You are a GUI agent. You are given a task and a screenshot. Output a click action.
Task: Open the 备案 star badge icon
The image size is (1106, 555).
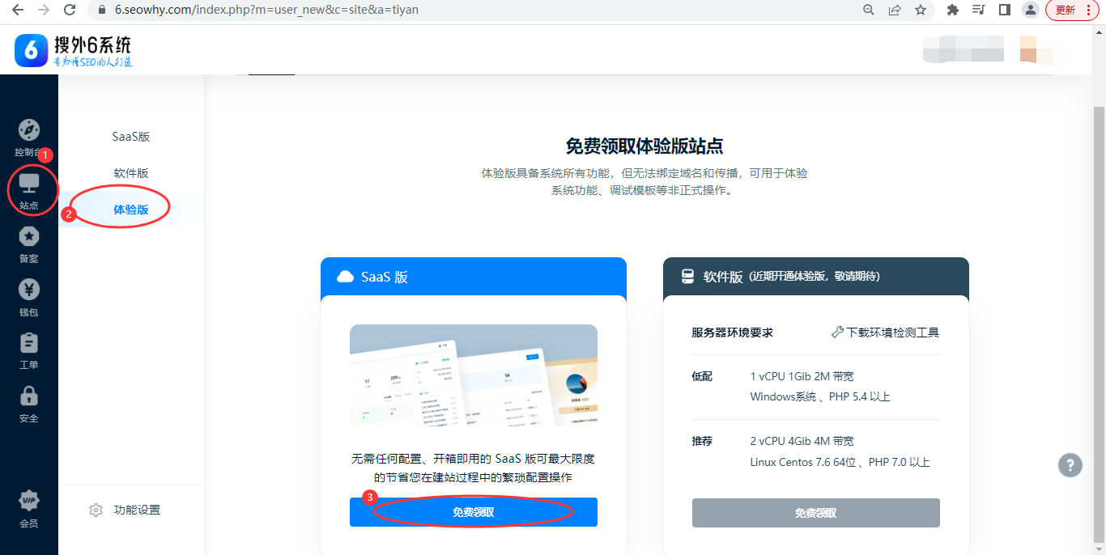29,237
